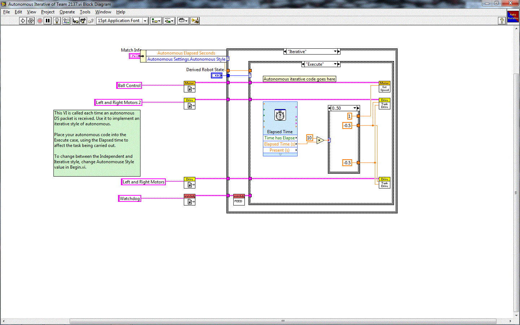Click the Present (s) output terminal
The width and height of the screenshot is (520, 325).
click(280, 150)
